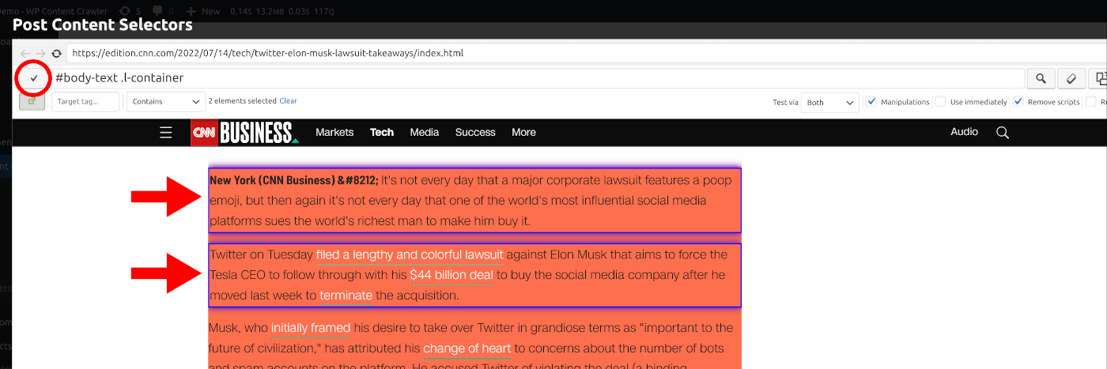
Task: Open the '$44 billion deal' link
Action: pyautogui.click(x=451, y=275)
